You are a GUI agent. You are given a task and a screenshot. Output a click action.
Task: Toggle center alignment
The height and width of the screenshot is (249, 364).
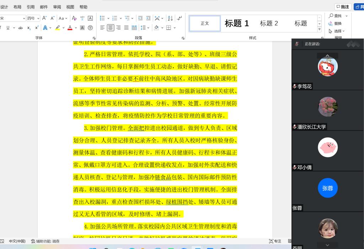111,28
